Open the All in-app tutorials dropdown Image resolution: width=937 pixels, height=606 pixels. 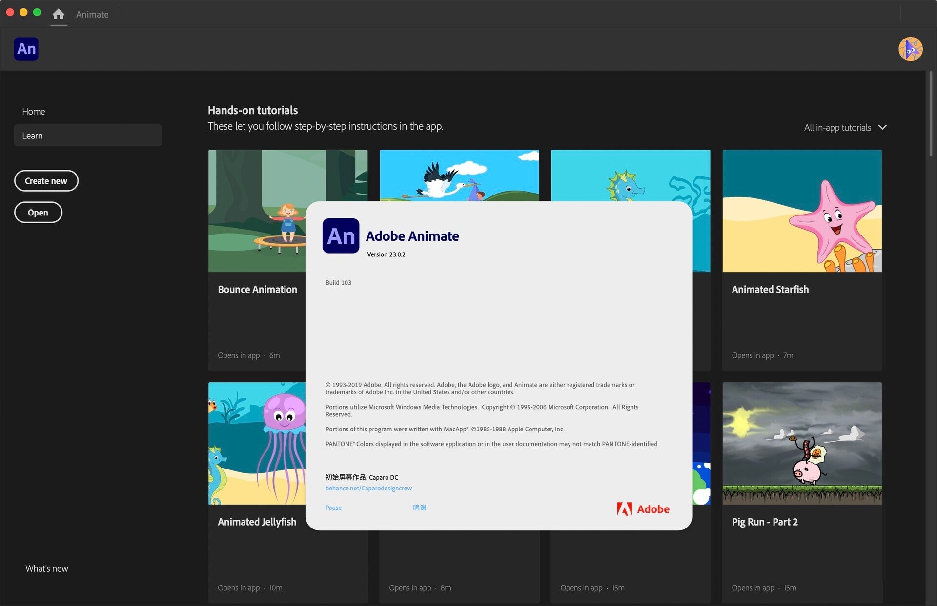click(x=845, y=127)
